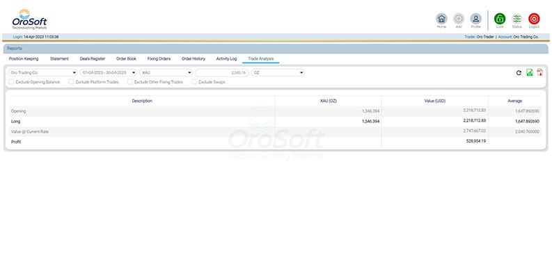Screen dimensions: 552x271
Task: Enable Exclude Opening Balance checkbox
Action: (12, 82)
